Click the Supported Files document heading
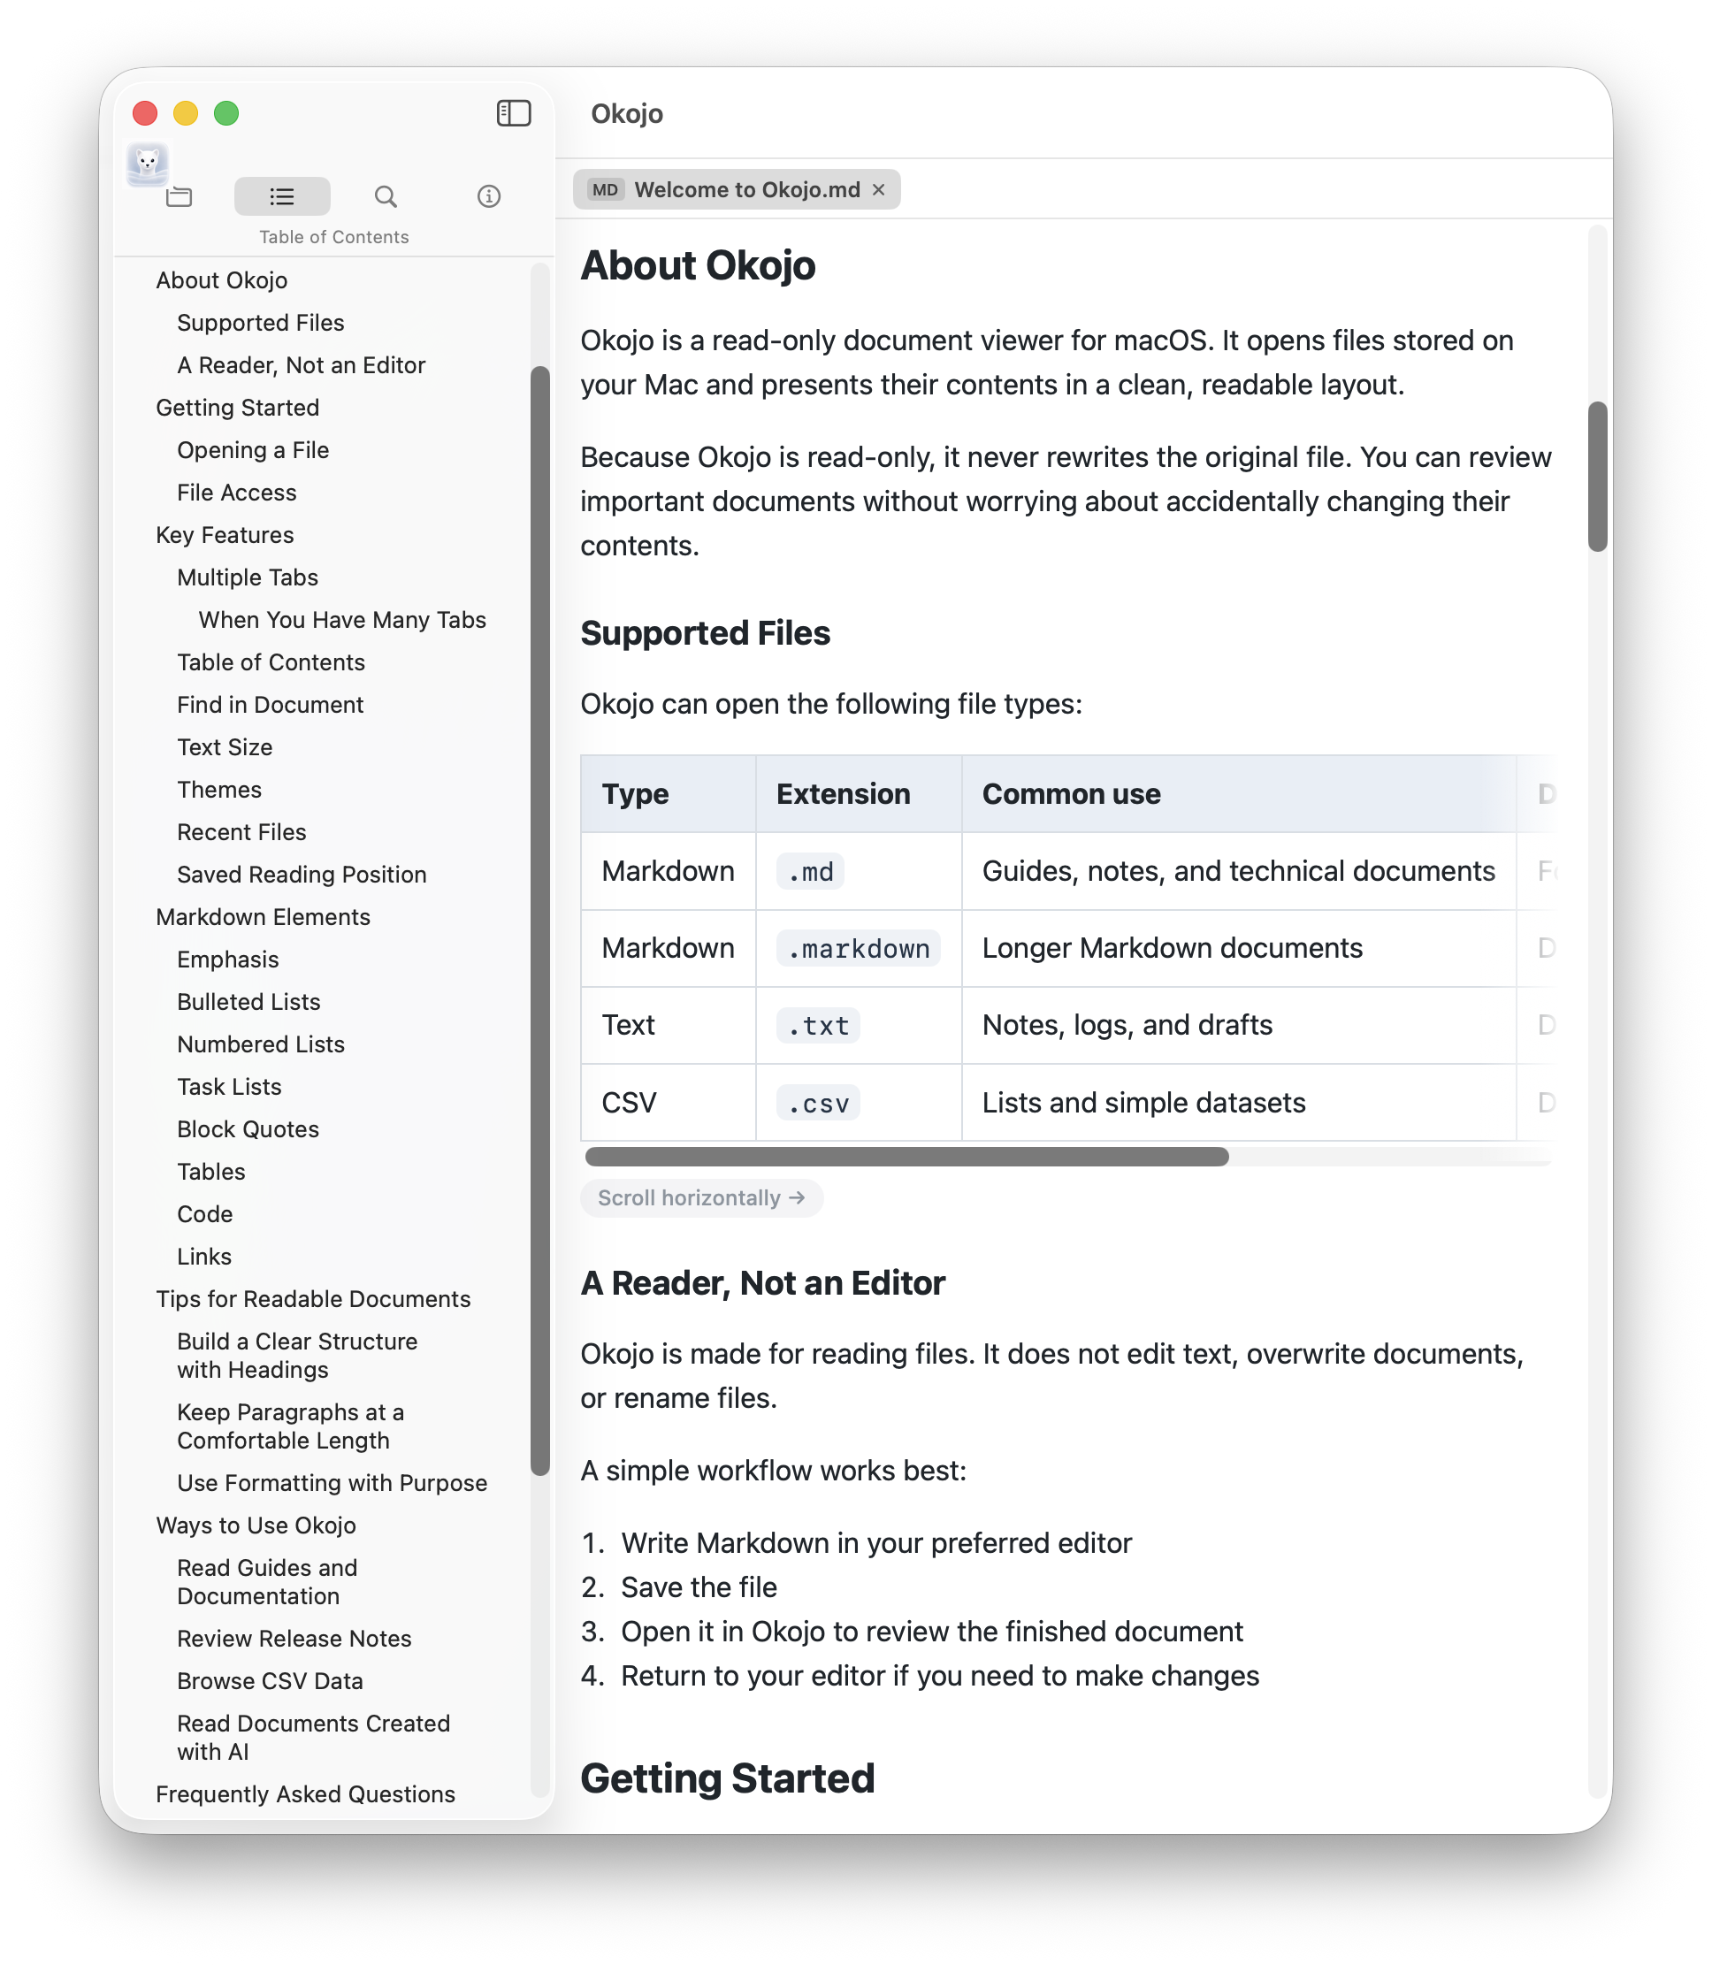 pos(705,633)
